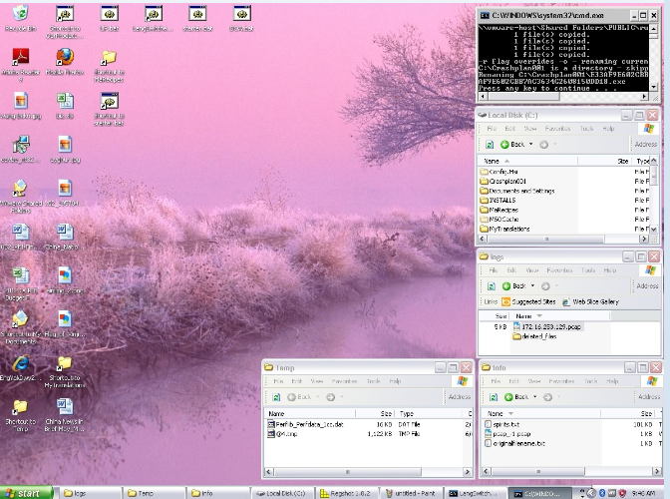This screenshot has width=670, height=499.
Task: Select the pcap file in Info window
Action: pyautogui.click(x=507, y=434)
